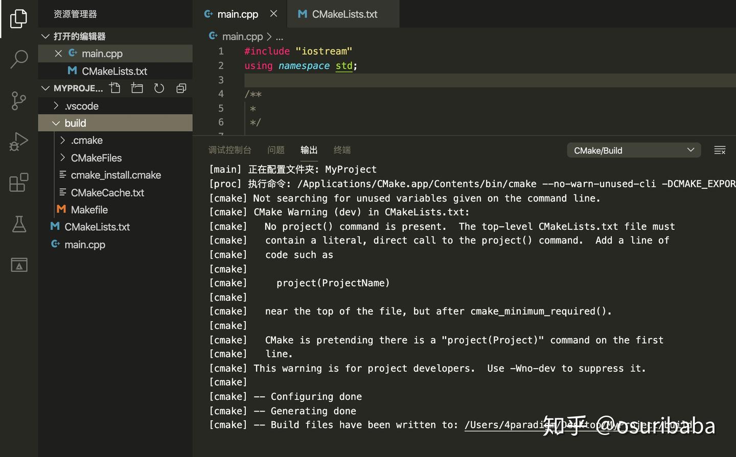This screenshot has width=736, height=457.
Task: Open the Run and Debug view
Action: coord(19,141)
